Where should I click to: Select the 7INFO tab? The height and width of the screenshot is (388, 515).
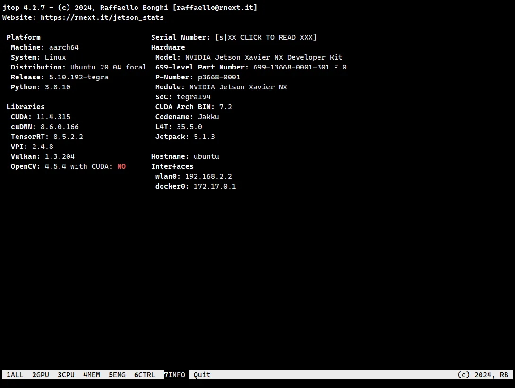click(175, 375)
